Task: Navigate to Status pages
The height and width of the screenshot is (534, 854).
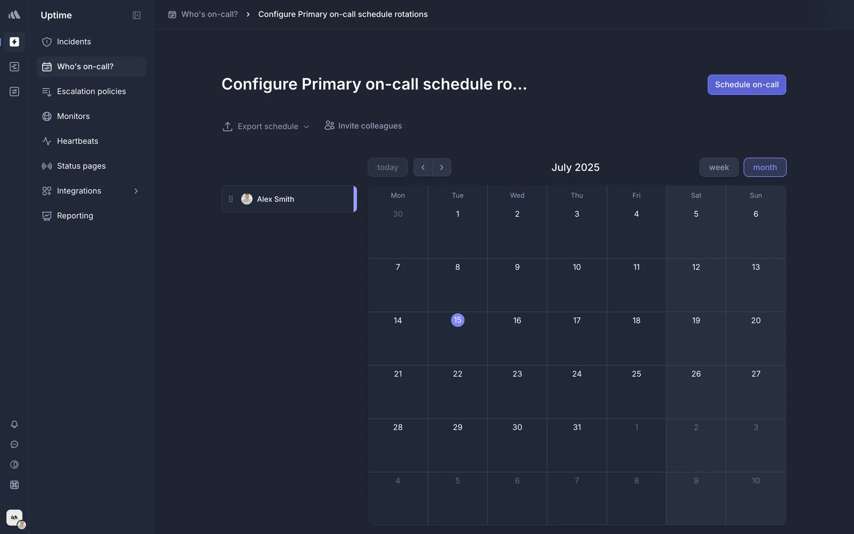Action: [x=81, y=166]
